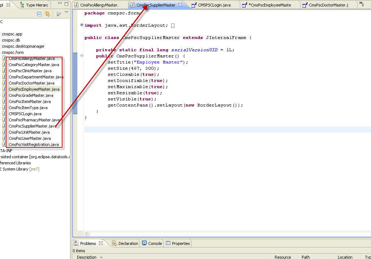This screenshot has width=371, height=259.
Task: Open the Package Explorer view menu triangle
Action: pos(66,12)
